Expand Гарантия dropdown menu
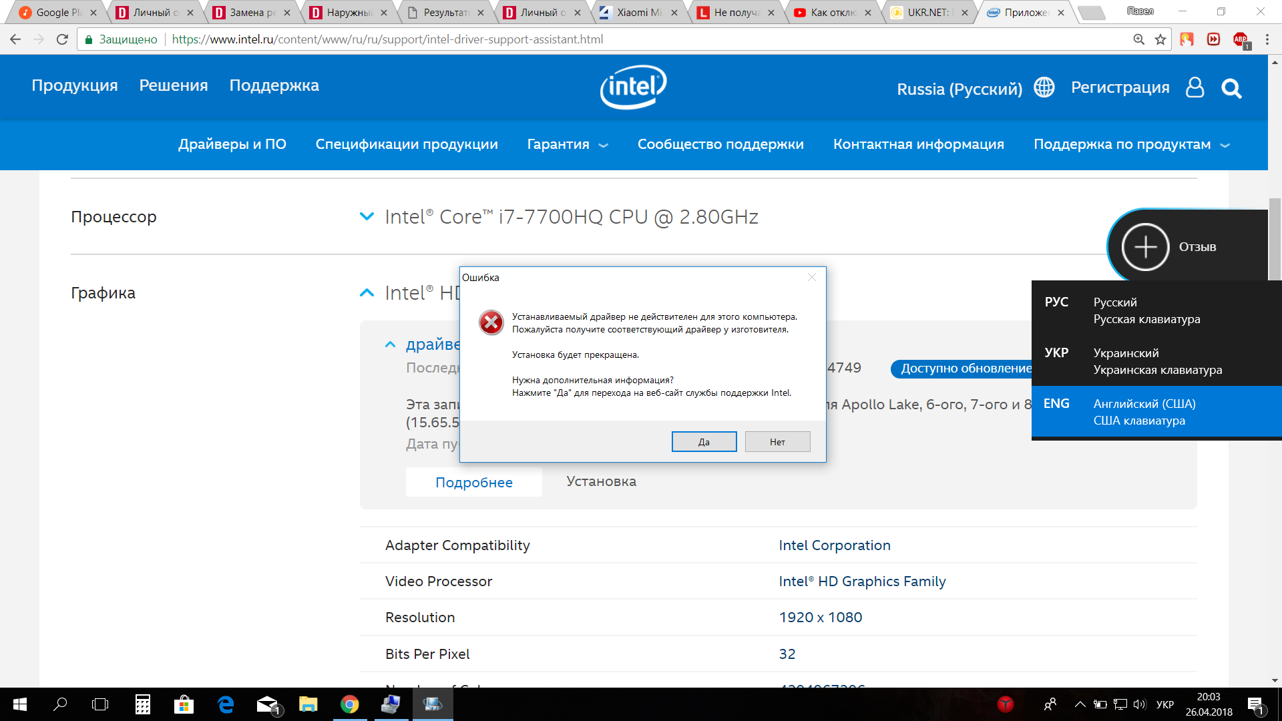The height and width of the screenshot is (721, 1282). click(x=568, y=144)
